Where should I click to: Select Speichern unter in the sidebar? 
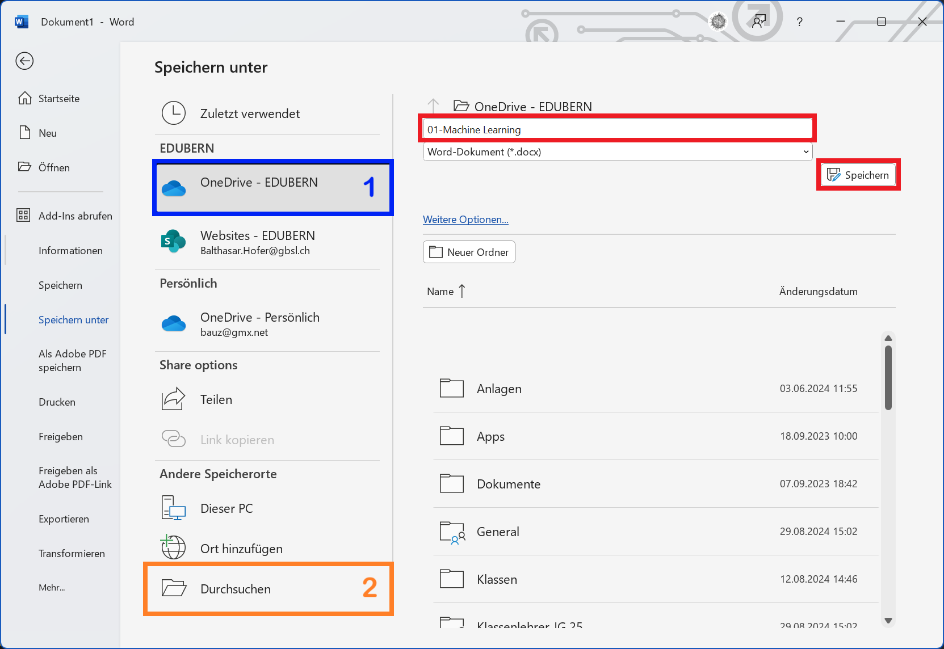point(73,319)
